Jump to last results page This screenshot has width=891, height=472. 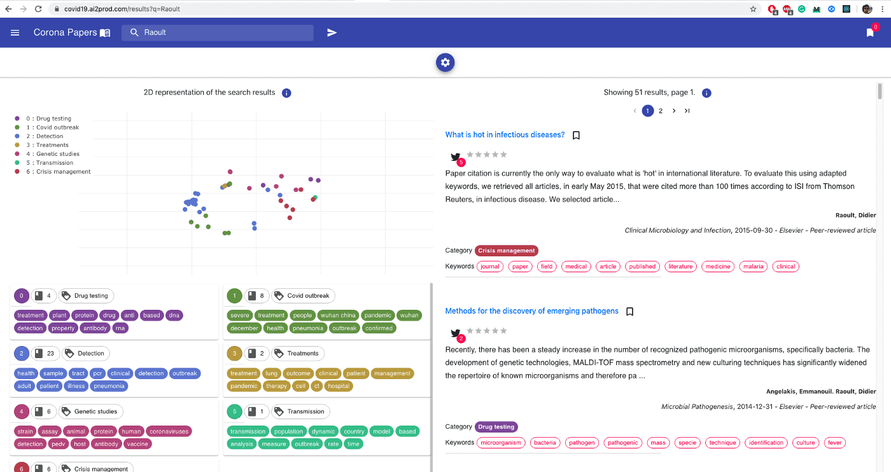coord(687,111)
